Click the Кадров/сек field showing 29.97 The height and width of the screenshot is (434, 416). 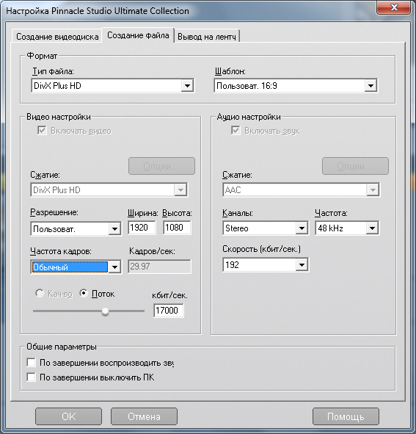click(159, 267)
